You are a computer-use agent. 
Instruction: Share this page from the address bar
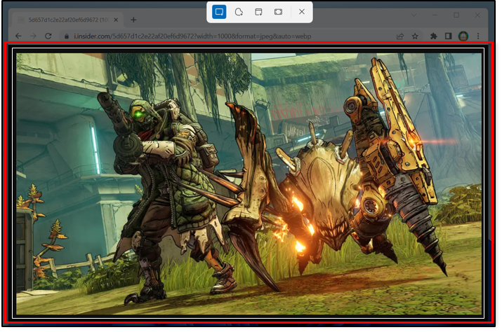point(400,36)
